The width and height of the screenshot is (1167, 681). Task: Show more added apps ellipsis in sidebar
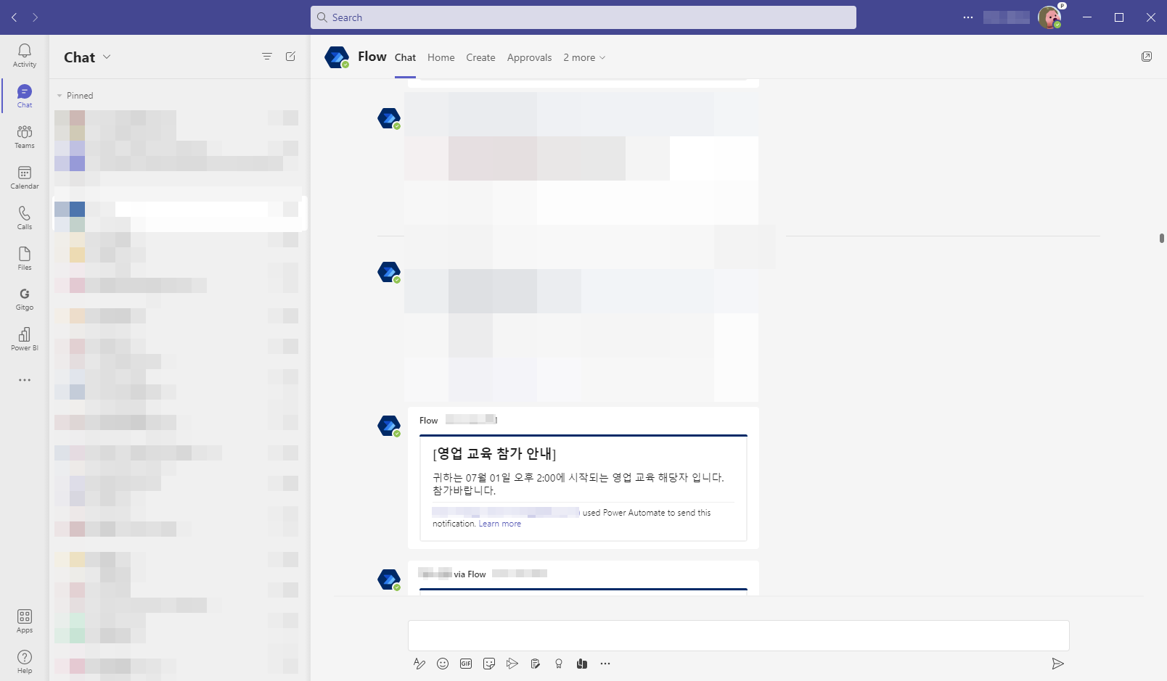point(25,380)
